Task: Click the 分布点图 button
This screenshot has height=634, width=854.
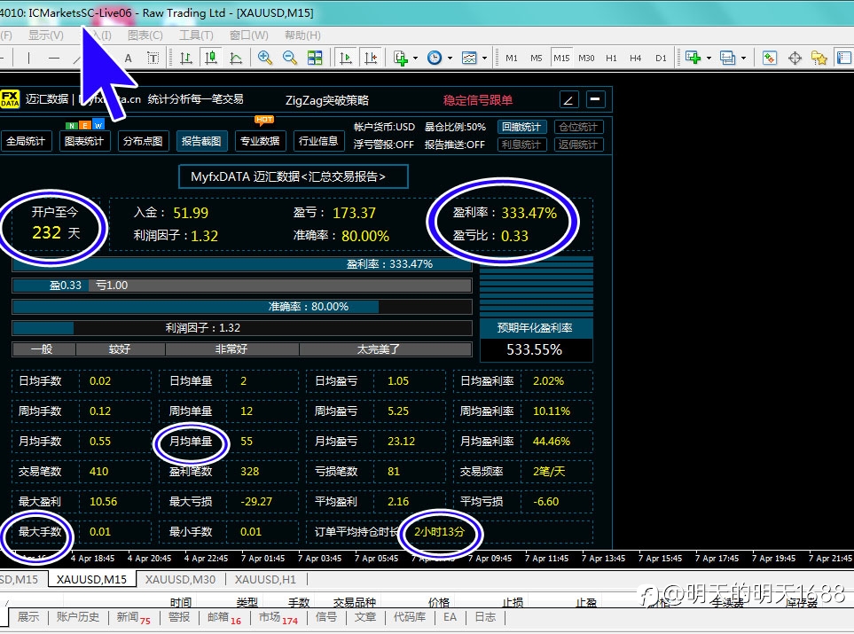Action: (x=143, y=141)
